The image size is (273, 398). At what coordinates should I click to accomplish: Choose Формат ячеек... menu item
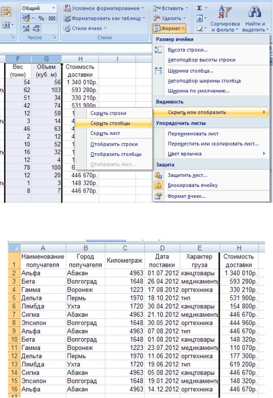(x=211, y=196)
